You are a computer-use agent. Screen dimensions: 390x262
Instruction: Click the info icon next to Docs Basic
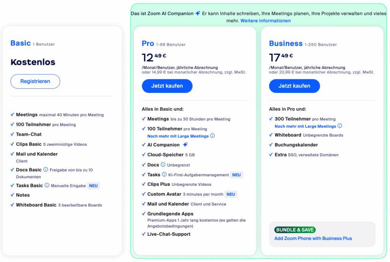point(46,170)
